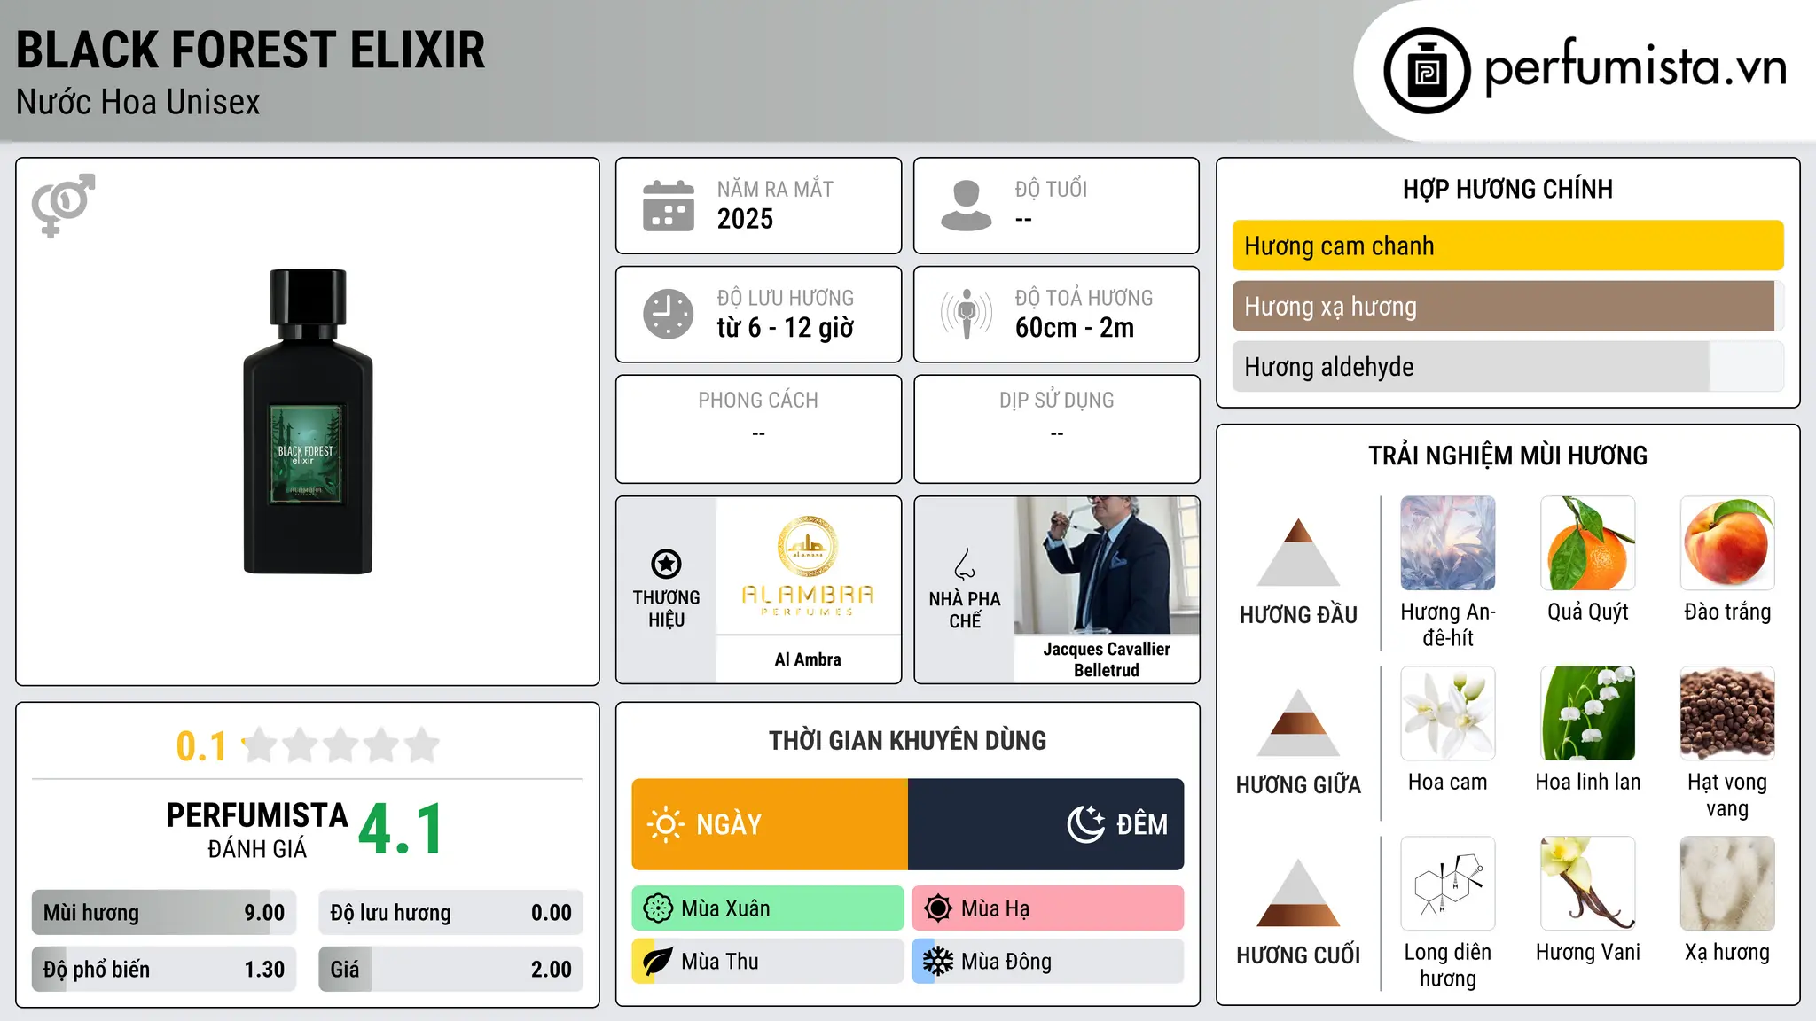The height and width of the screenshot is (1021, 1816).
Task: Click the five-star rating icons
Action: click(341, 745)
